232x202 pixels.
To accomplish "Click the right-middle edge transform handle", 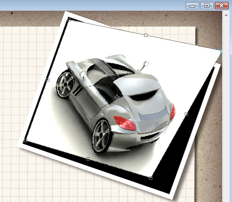I will [187, 114].
